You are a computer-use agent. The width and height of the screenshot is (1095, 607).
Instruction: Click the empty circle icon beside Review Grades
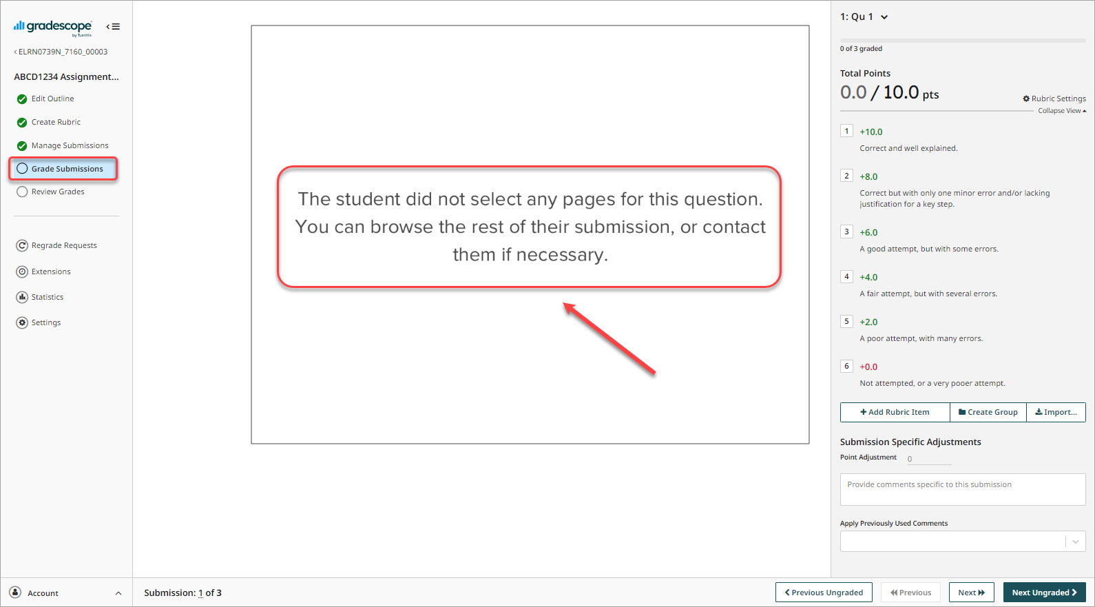(x=22, y=192)
